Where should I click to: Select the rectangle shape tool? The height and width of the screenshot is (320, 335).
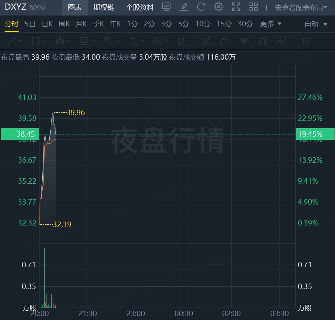35,41
